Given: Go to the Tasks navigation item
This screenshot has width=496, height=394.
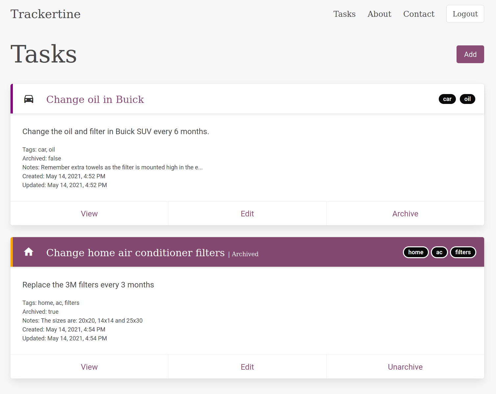Looking at the screenshot, I should tap(344, 14).
